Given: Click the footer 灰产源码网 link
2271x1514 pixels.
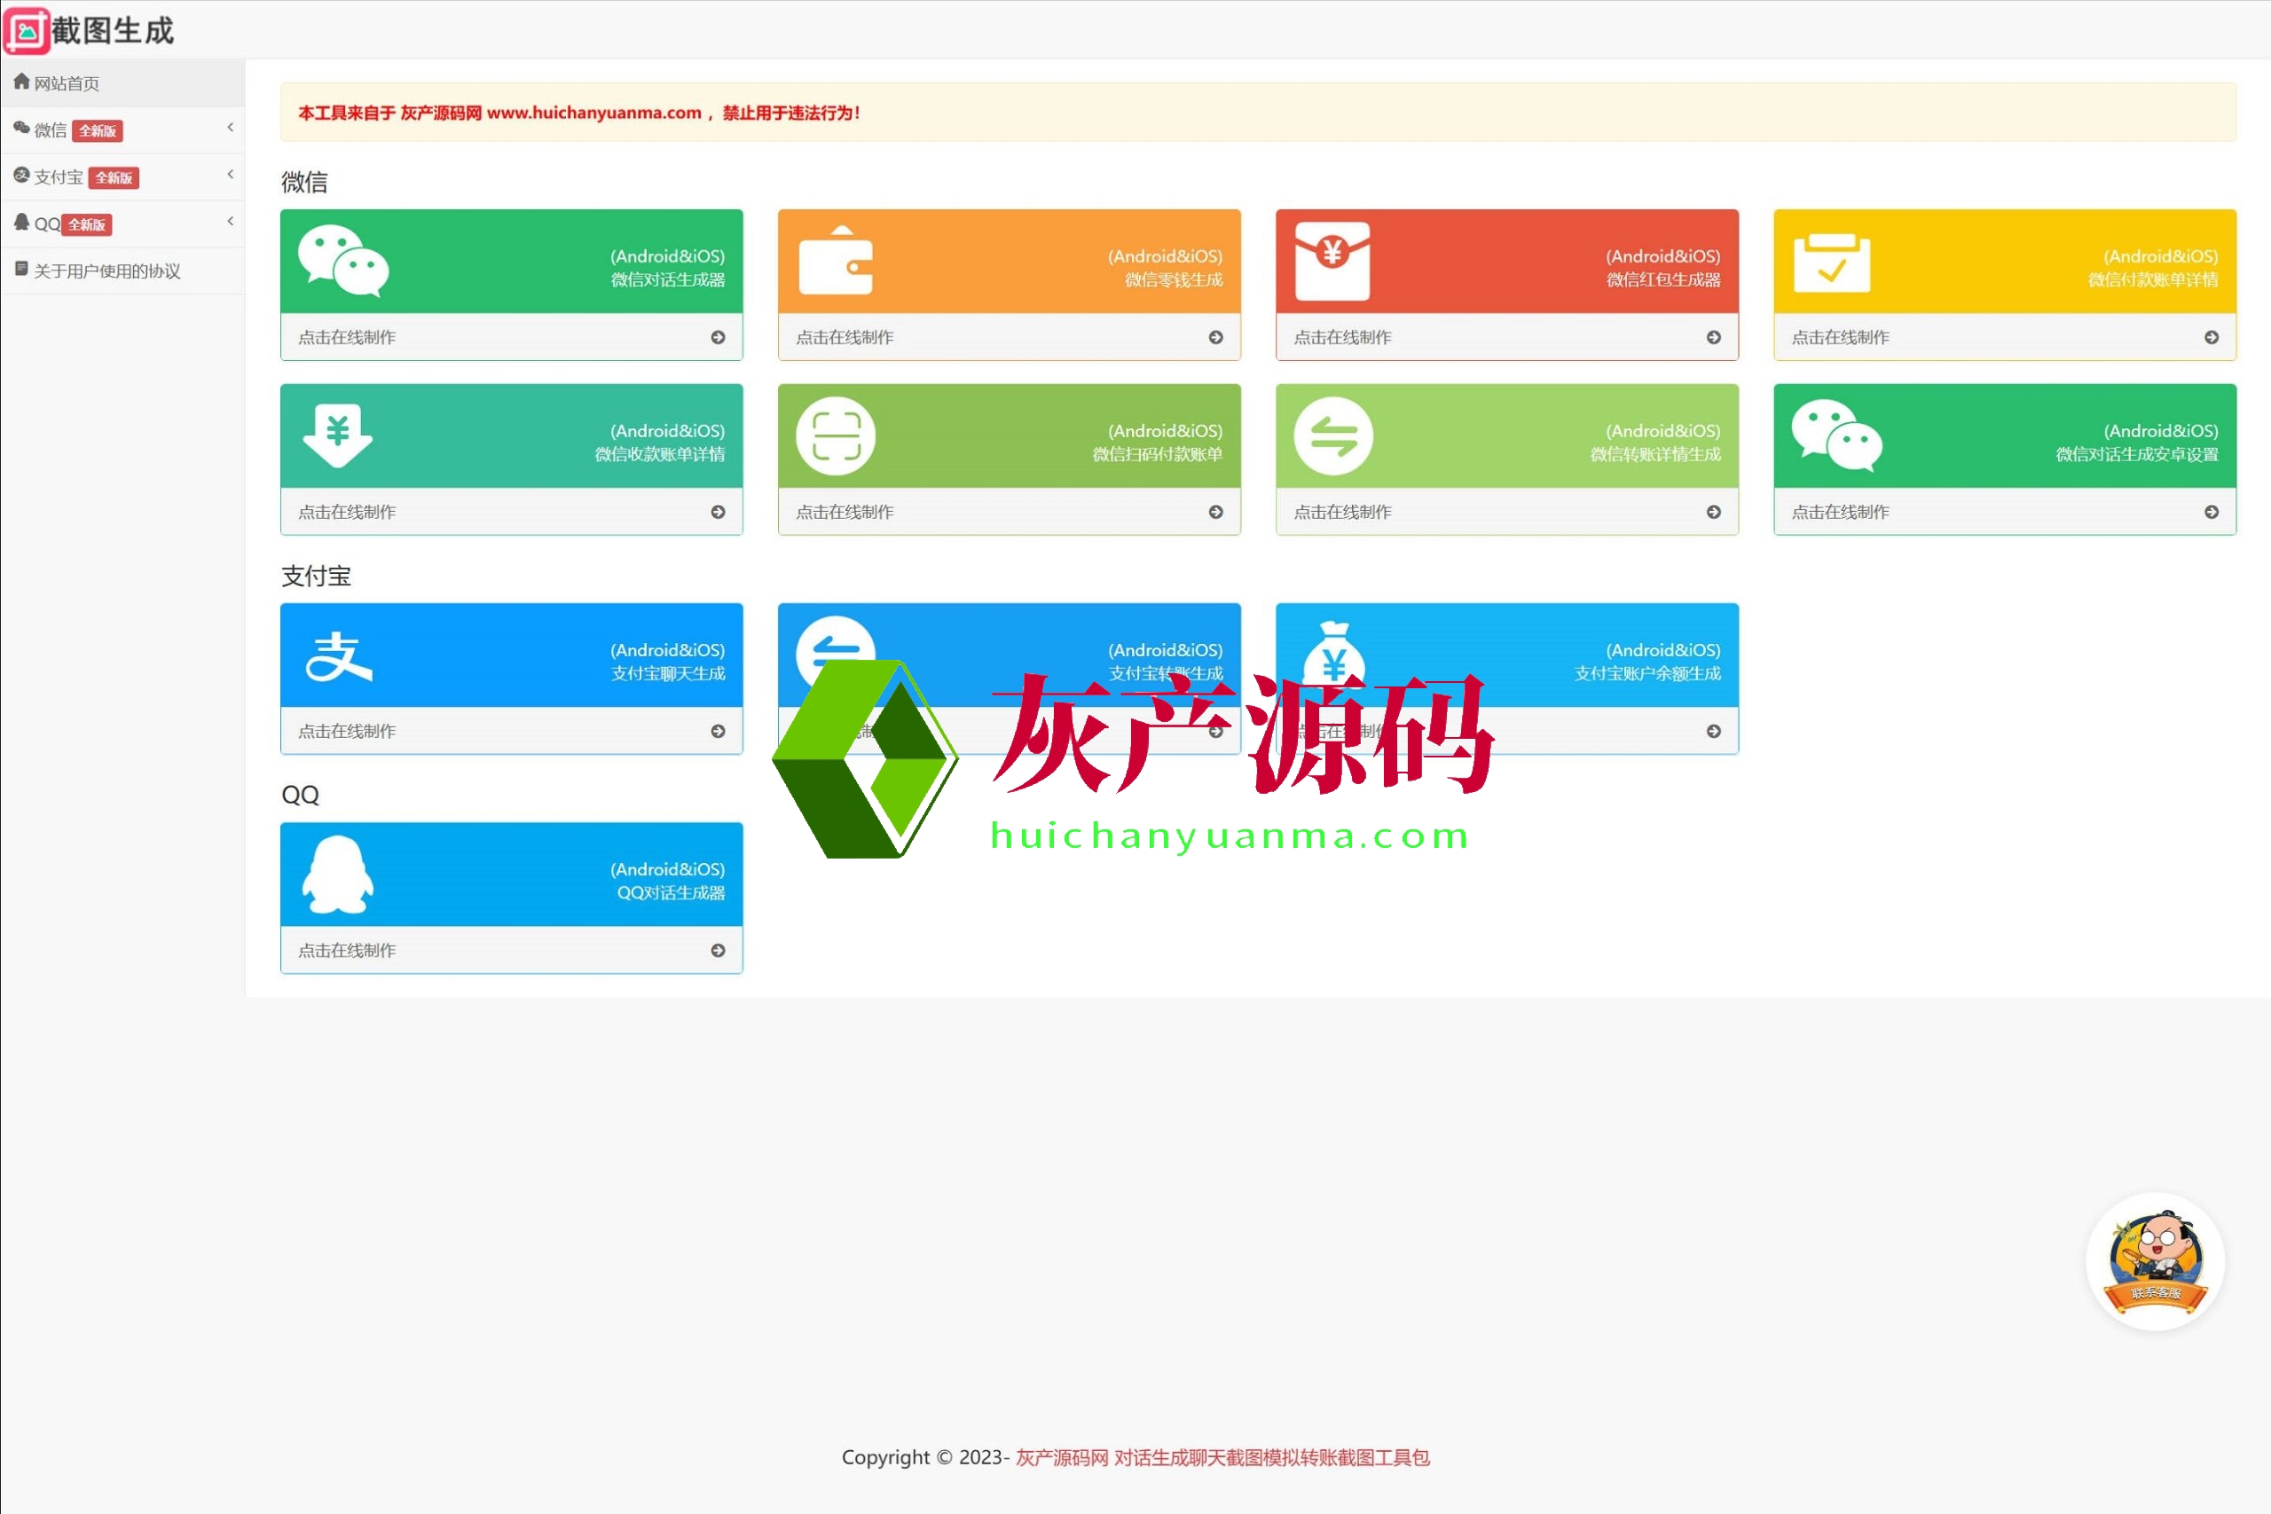Looking at the screenshot, I should [x=1061, y=1457].
